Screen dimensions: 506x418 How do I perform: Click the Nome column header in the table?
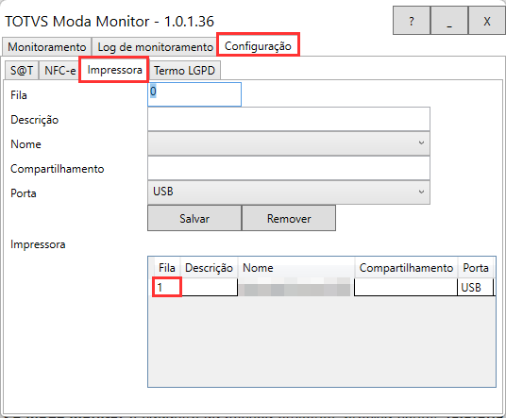pos(295,268)
